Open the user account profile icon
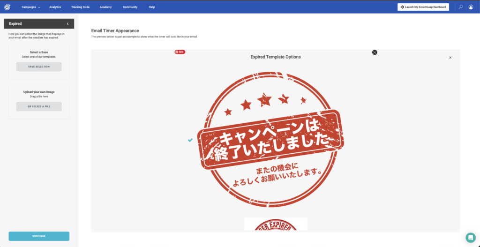The width and height of the screenshot is (480, 247). point(471,7)
